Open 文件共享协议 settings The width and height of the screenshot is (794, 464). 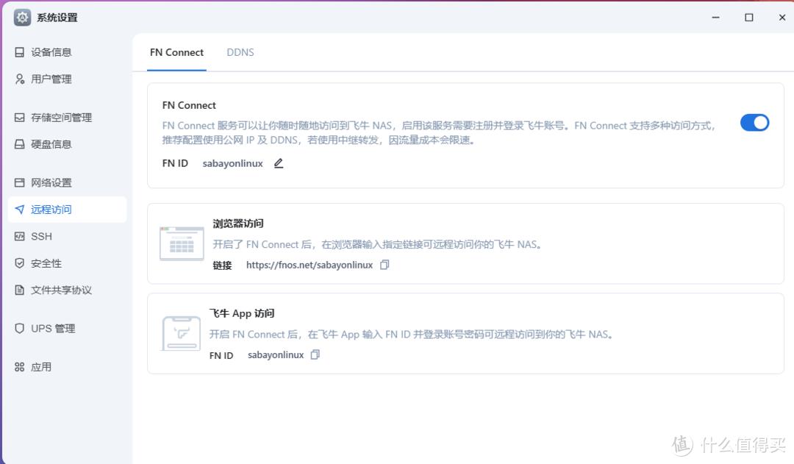(61, 290)
